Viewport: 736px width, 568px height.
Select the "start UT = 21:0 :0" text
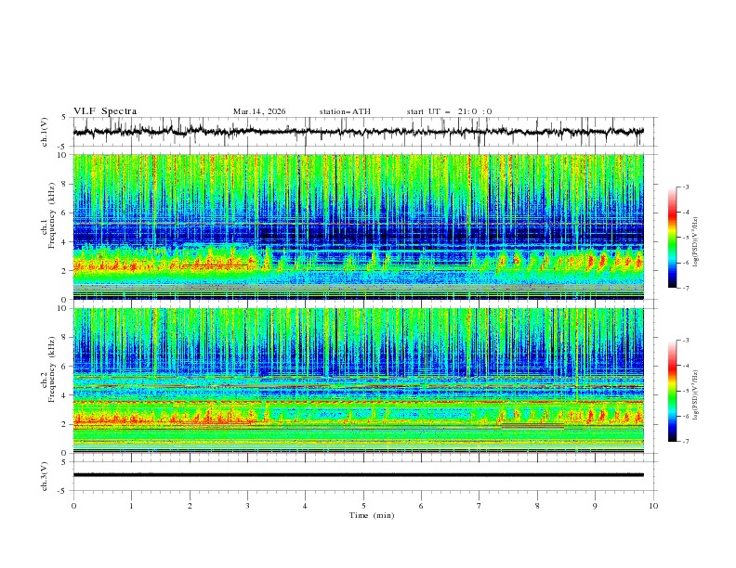tap(449, 111)
